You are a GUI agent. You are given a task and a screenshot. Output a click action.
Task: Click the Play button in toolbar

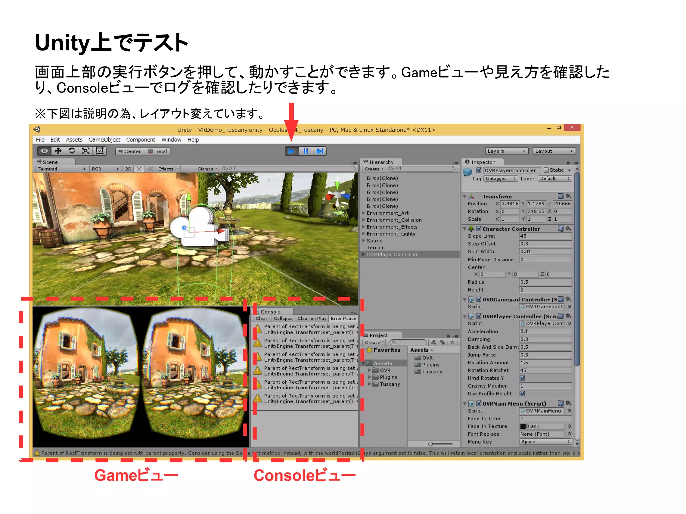pos(292,151)
